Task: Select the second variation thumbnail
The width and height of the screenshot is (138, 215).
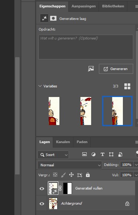Action: (x=86, y=111)
